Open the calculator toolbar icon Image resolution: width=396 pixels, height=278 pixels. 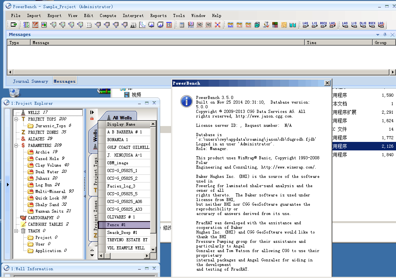[x=182, y=25]
